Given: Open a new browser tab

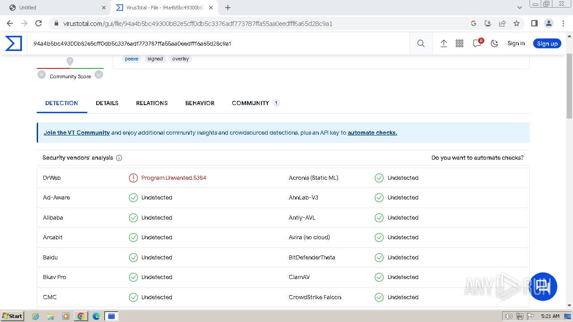Looking at the screenshot, I should click(228, 8).
